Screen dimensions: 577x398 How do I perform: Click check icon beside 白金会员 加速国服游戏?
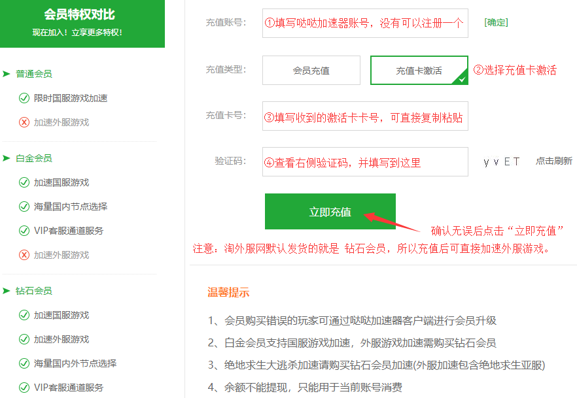24,182
